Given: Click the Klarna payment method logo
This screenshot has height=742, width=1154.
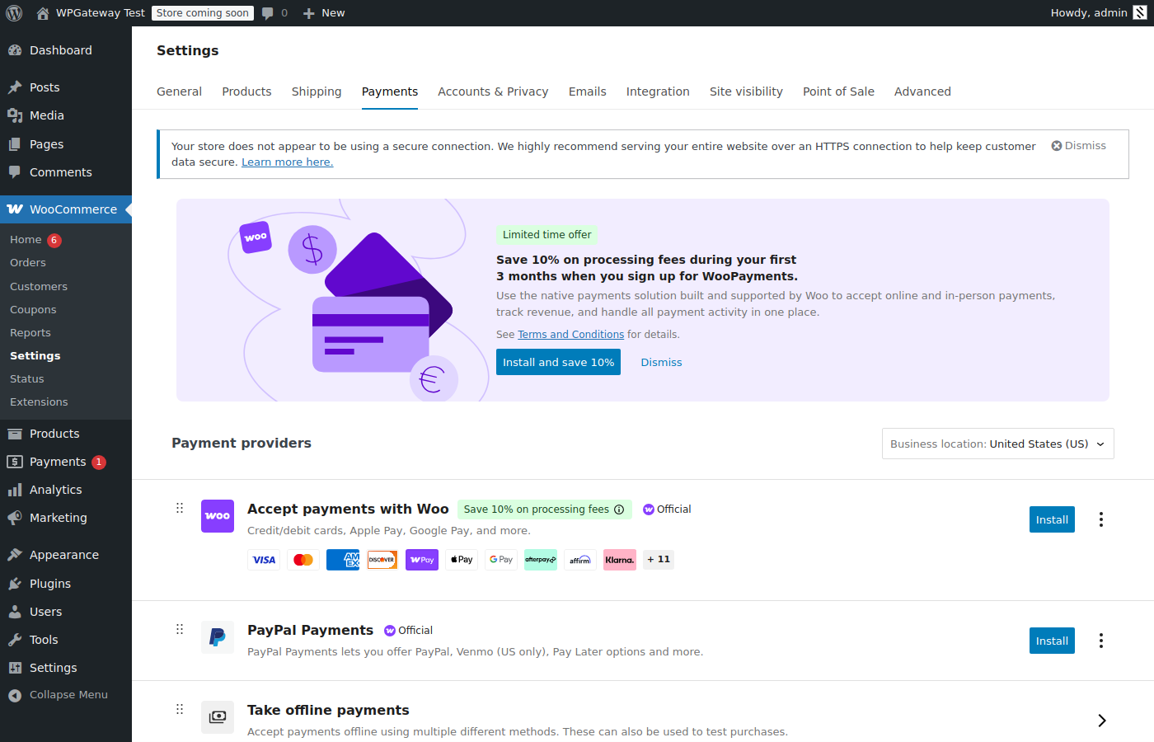Looking at the screenshot, I should tap(620, 560).
